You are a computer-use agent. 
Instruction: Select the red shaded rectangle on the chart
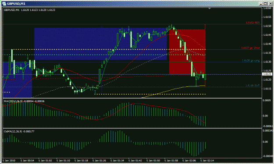(x=187, y=51)
